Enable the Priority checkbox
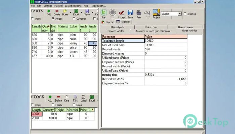 click(53, 105)
